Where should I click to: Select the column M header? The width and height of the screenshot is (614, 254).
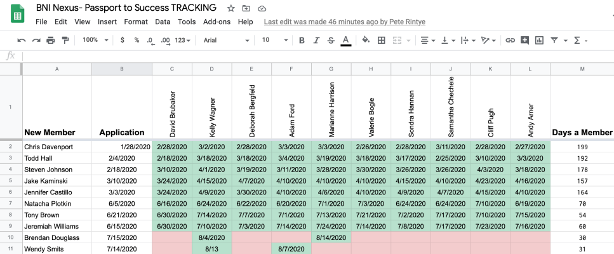[x=582, y=69]
